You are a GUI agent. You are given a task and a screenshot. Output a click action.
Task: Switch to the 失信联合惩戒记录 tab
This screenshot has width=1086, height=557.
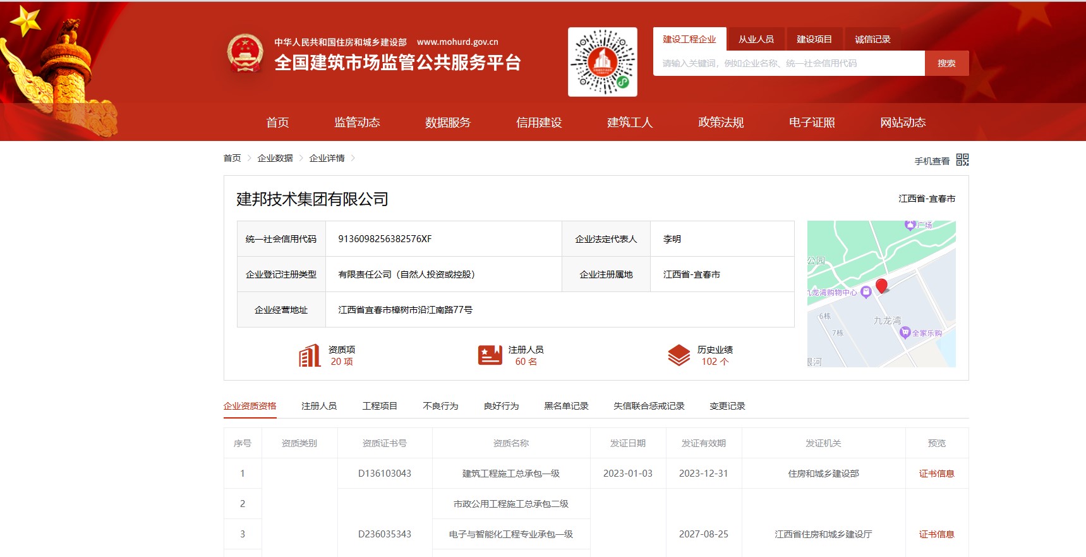[649, 406]
